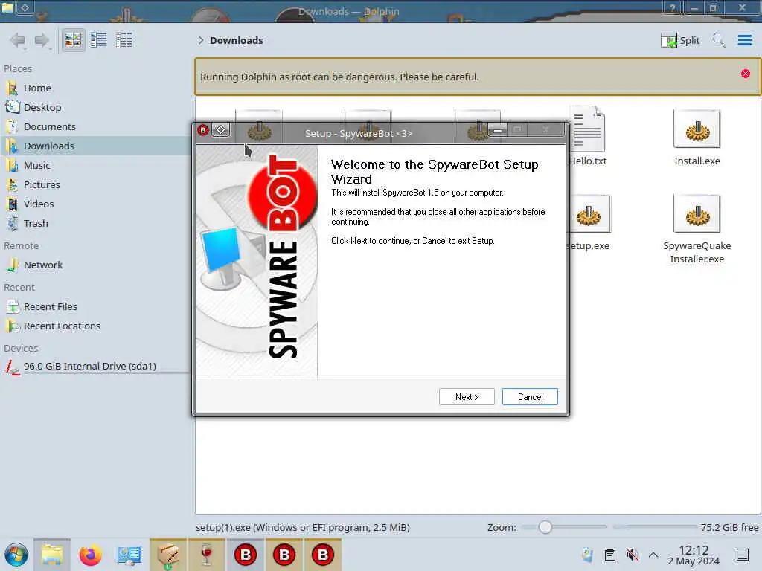The height and width of the screenshot is (571, 762).
Task: Switch to Icons view mode
Action: point(74,40)
